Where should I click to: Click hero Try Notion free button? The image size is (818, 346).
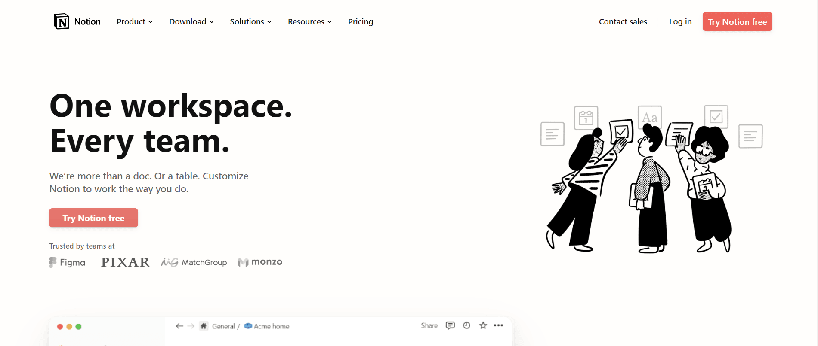[93, 218]
